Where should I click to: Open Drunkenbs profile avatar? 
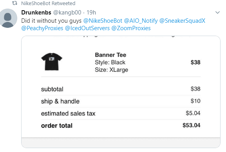8,18
